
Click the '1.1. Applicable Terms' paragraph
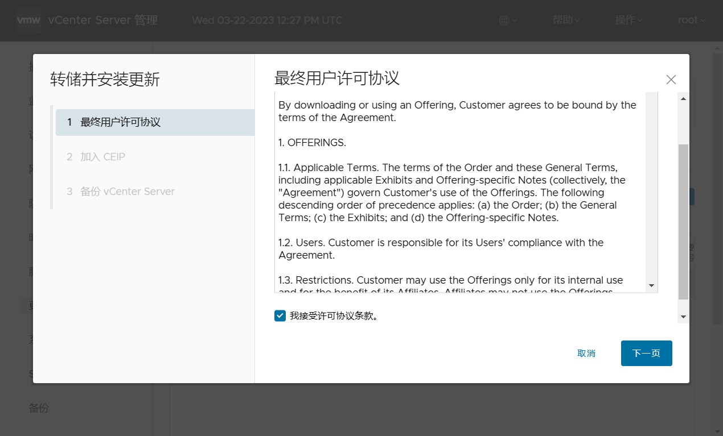(x=452, y=193)
